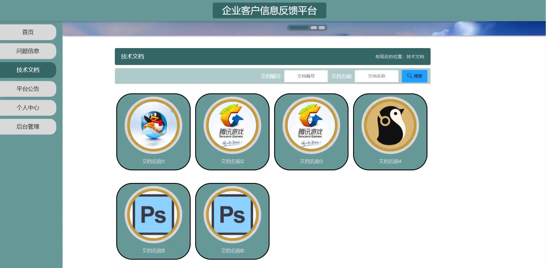Open the QQ penguin thumbnail of 文档名称1
This screenshot has width=546, height=268.
153,125
